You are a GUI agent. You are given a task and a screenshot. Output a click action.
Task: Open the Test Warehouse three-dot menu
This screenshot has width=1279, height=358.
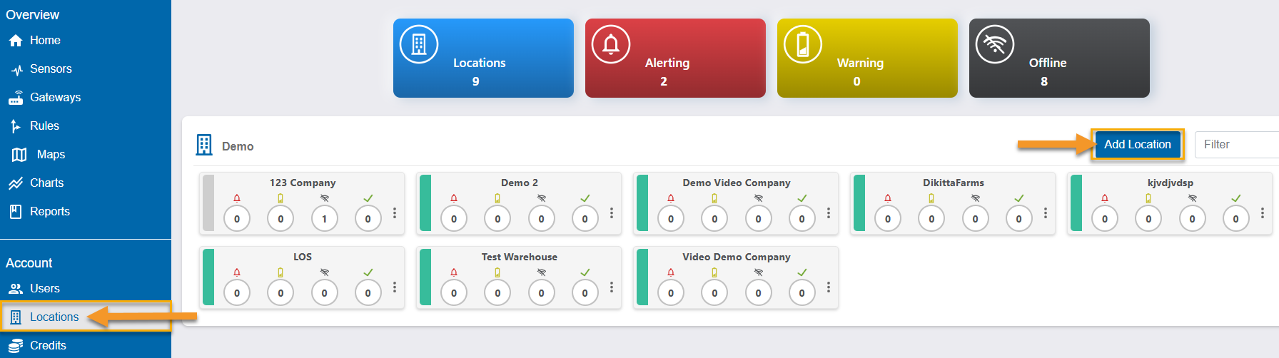pos(612,287)
